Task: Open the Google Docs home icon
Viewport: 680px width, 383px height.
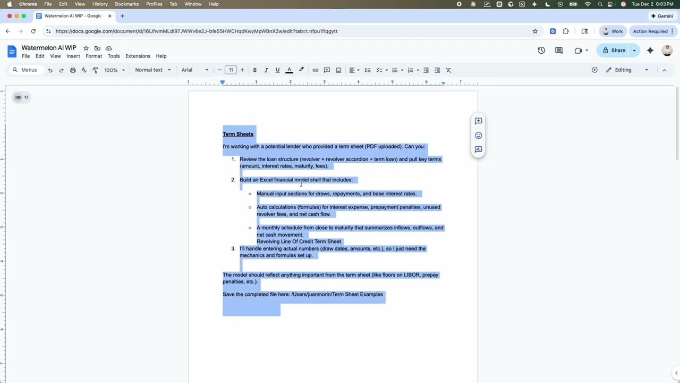Action: click(12, 51)
